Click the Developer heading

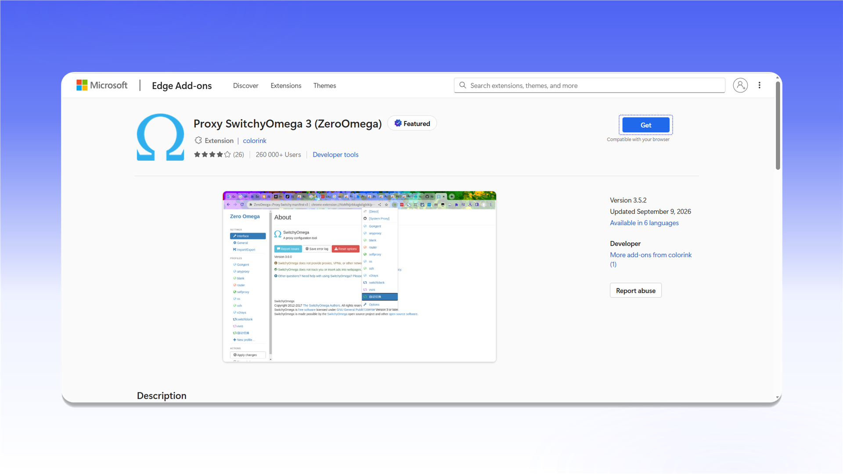pos(625,244)
